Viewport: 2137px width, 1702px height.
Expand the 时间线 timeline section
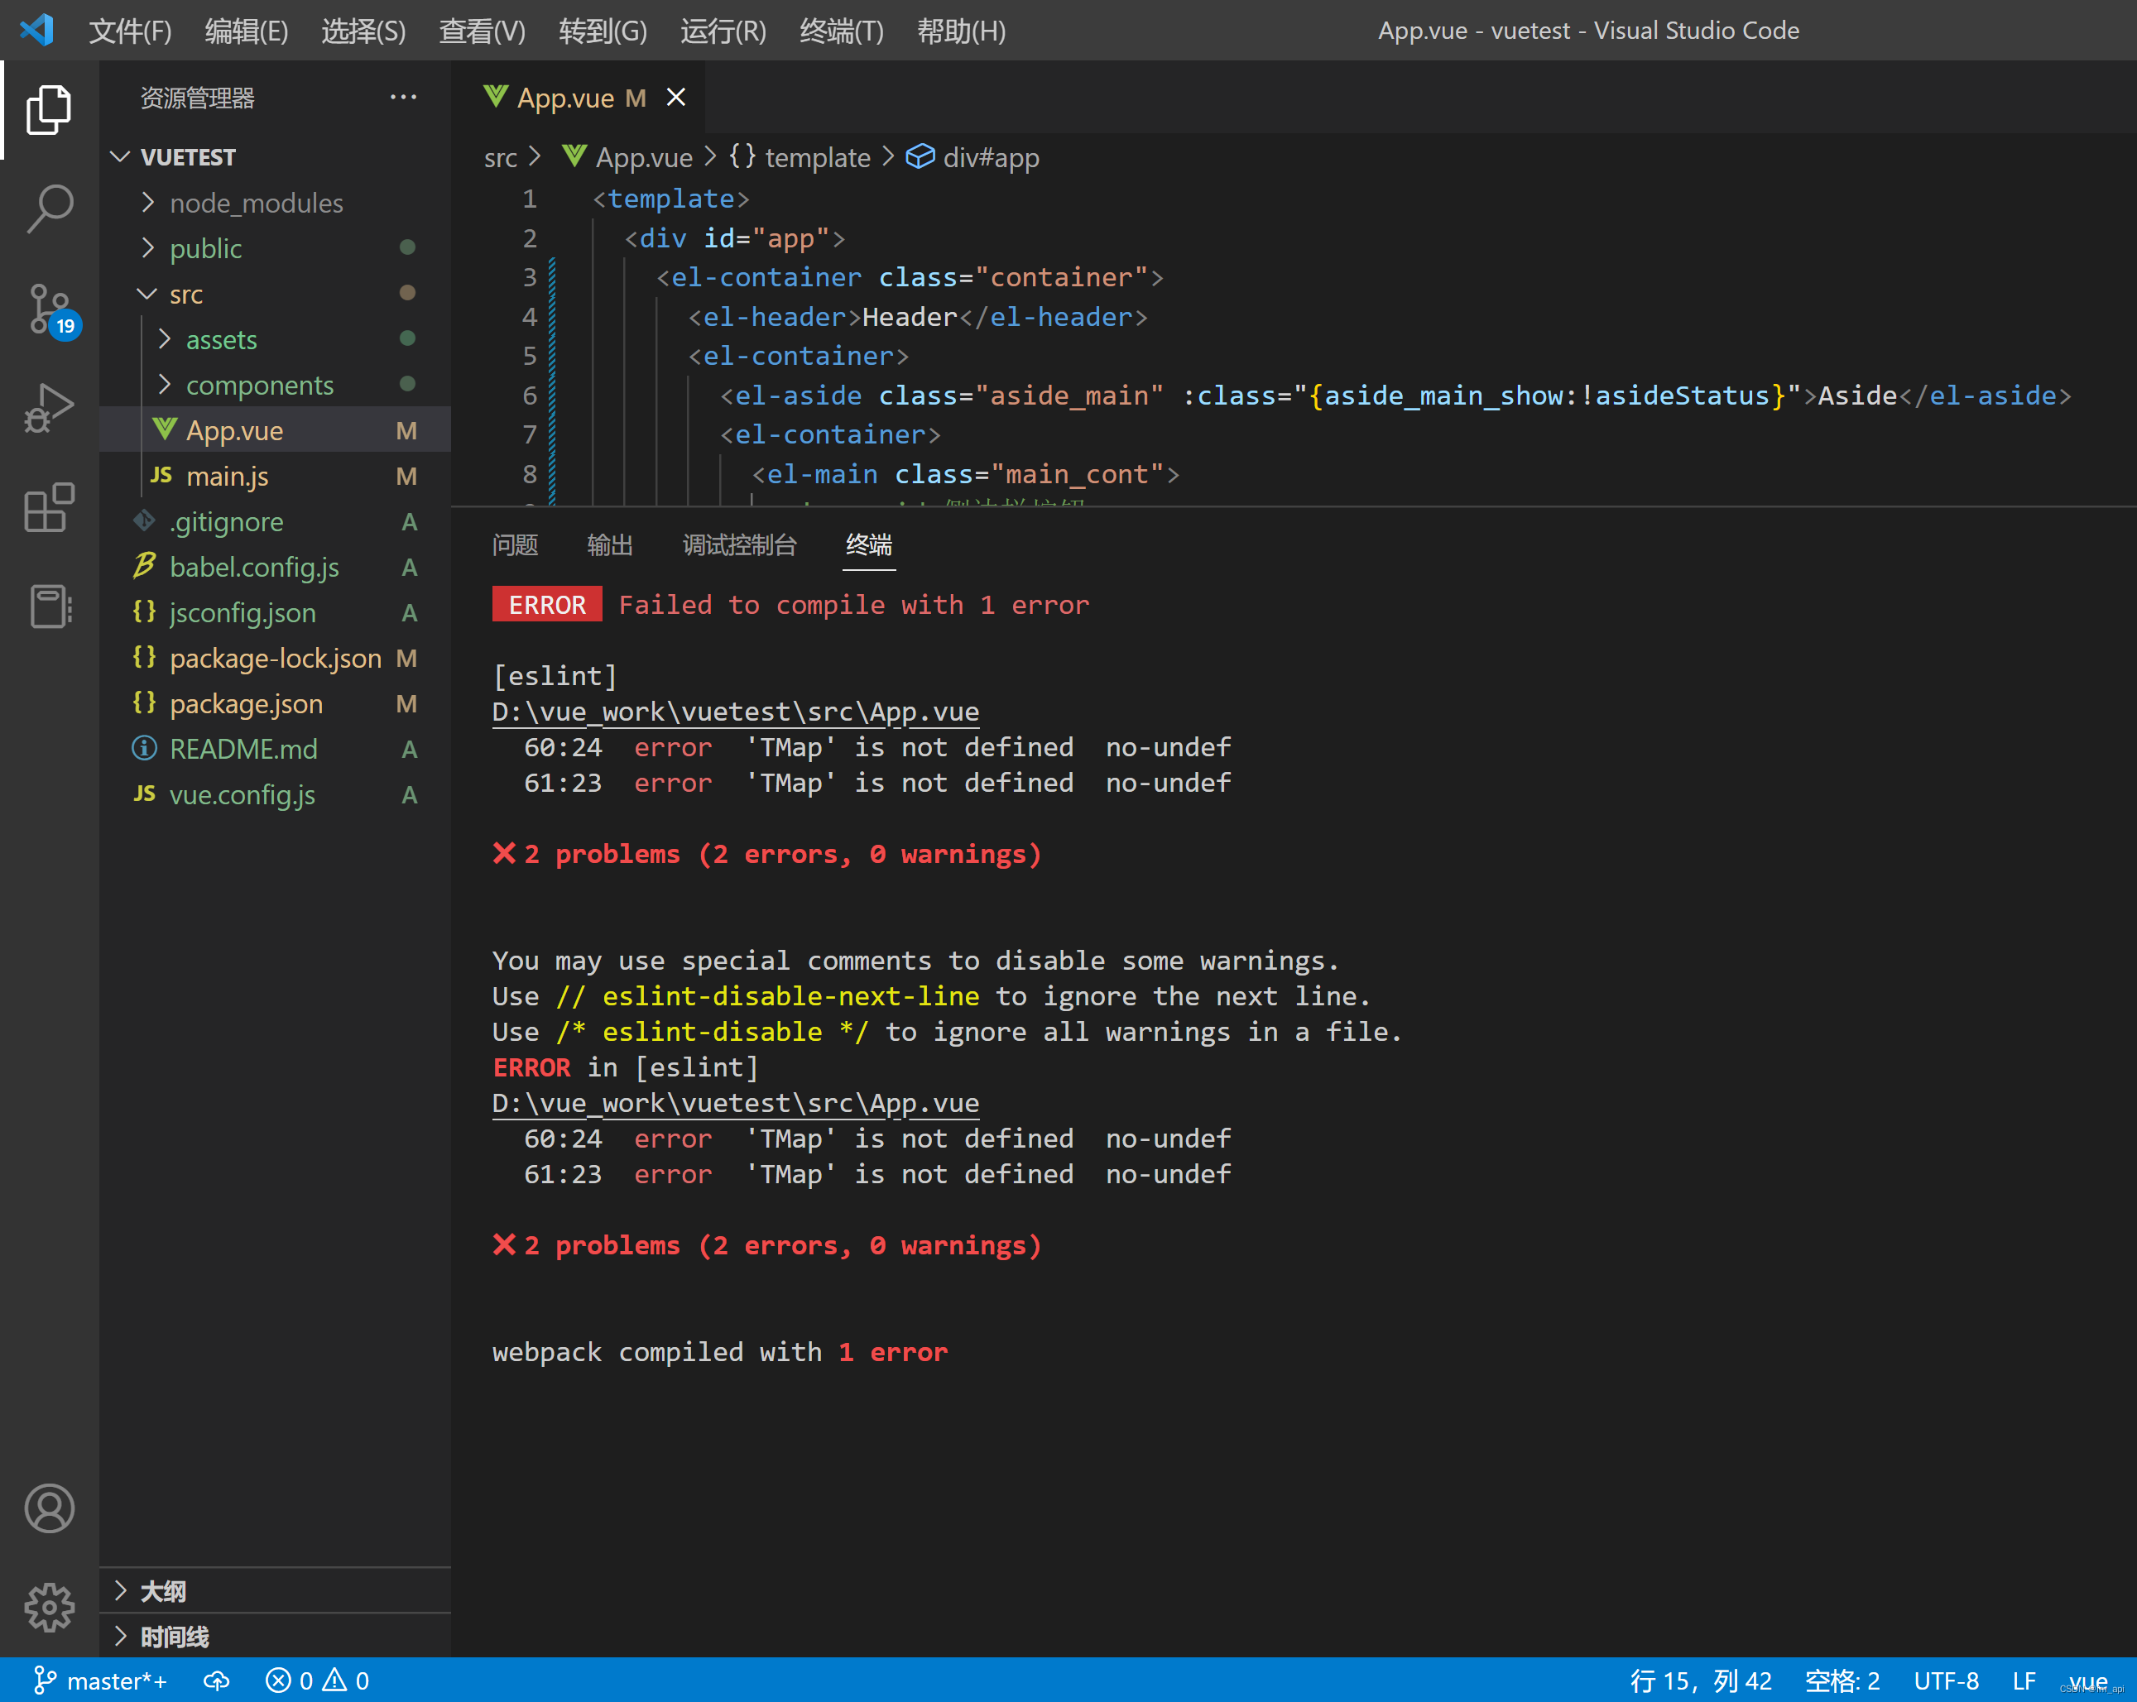[x=174, y=1637]
